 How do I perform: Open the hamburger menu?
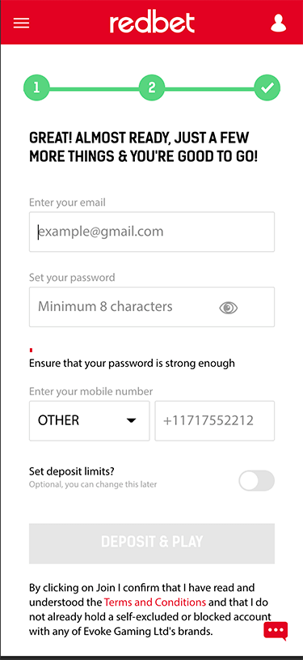click(x=22, y=23)
